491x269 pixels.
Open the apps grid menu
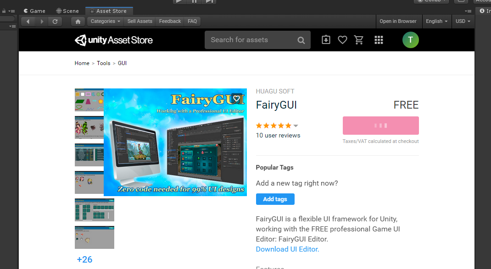pos(379,40)
